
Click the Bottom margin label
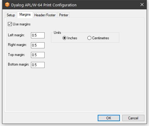tap(19, 64)
